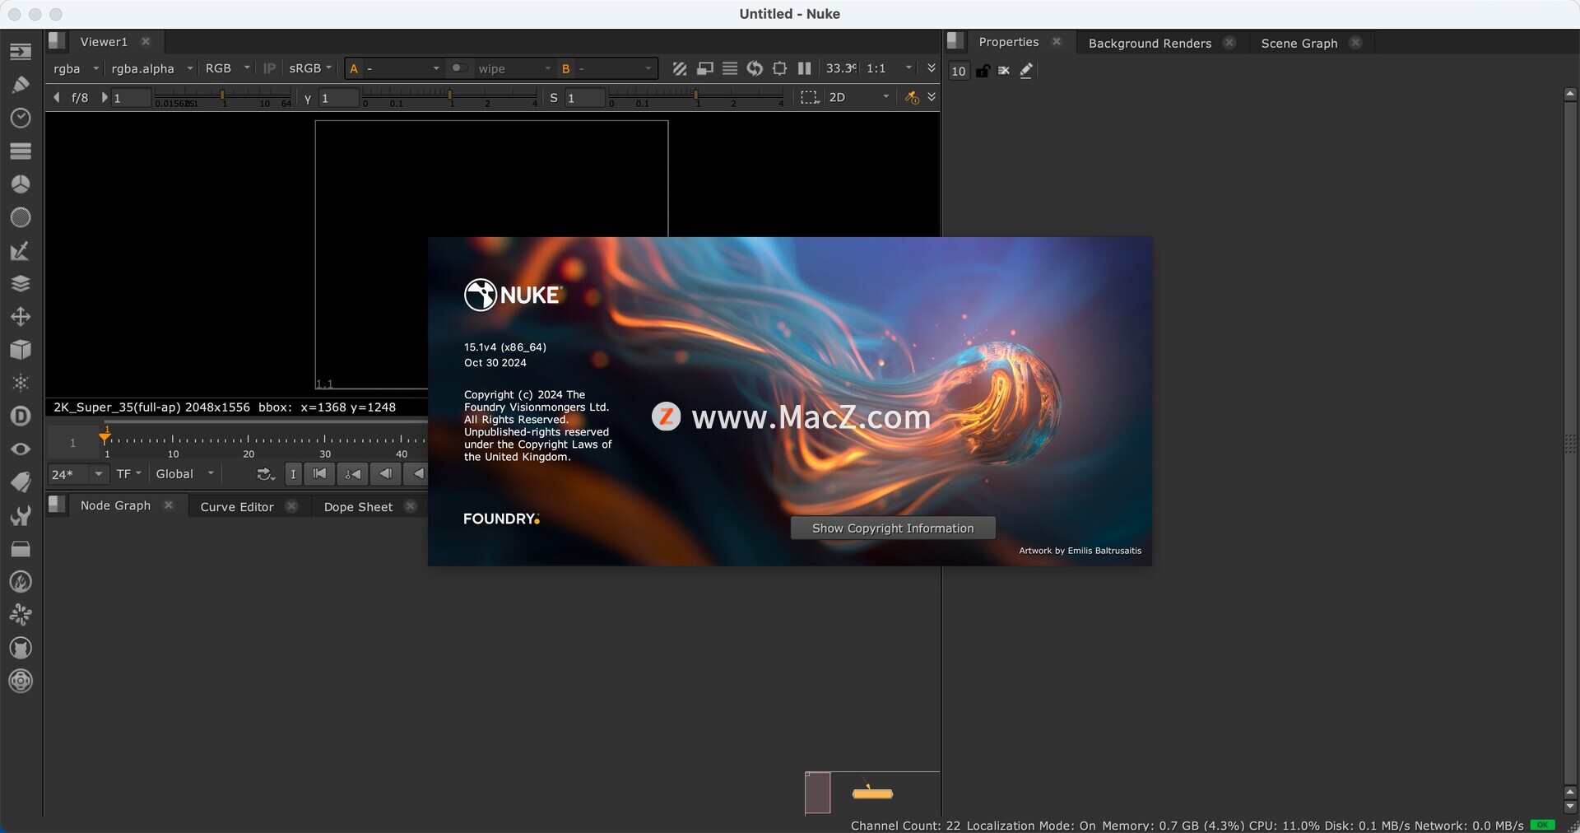This screenshot has width=1580, height=833.
Task: Switch to the Curve Editor tab
Action: tap(237, 507)
